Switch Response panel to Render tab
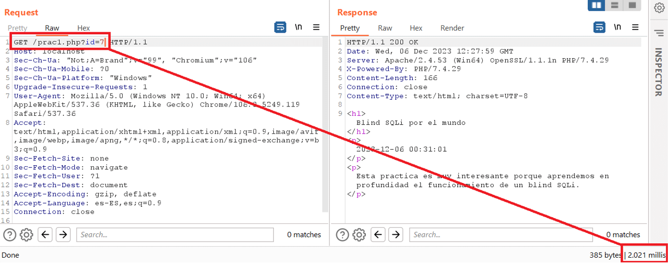This screenshot has height=265, width=671. (x=452, y=28)
